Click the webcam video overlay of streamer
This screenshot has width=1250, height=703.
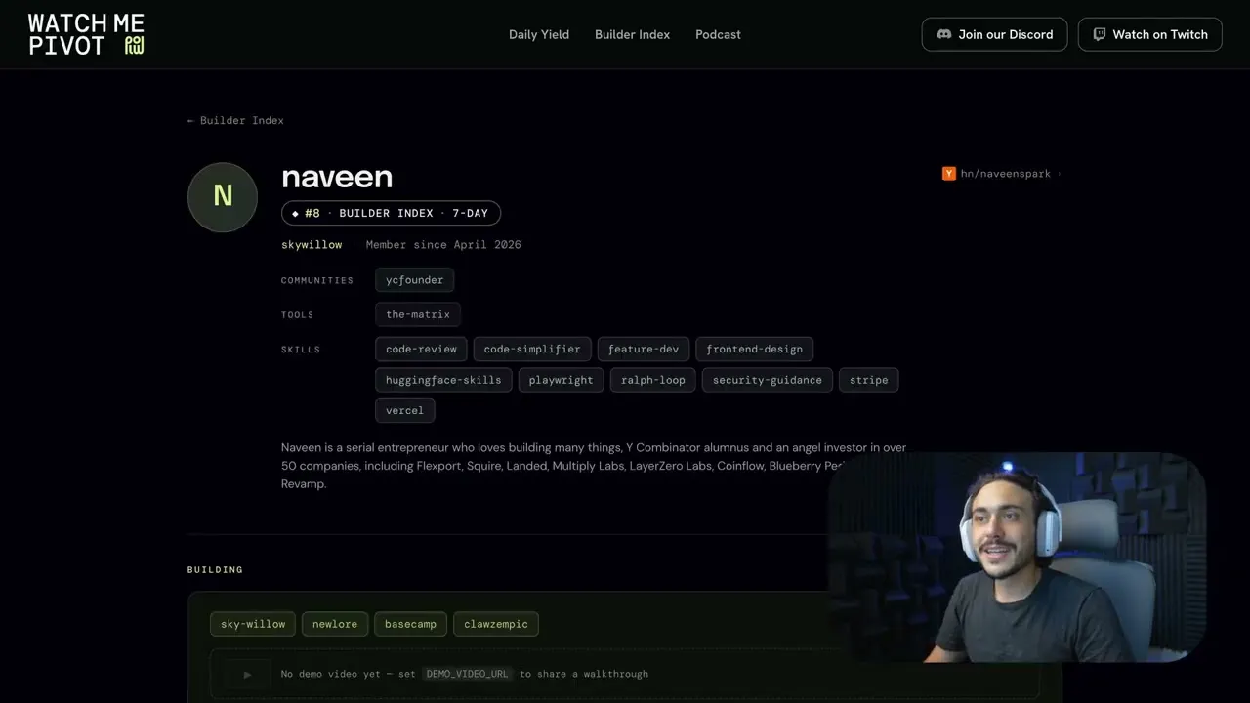click(1018, 557)
